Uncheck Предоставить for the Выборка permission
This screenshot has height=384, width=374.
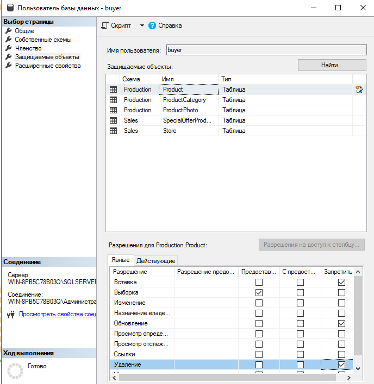(259, 292)
